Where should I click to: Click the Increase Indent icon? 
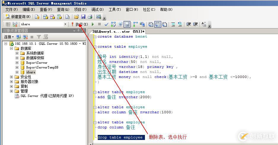195,24
